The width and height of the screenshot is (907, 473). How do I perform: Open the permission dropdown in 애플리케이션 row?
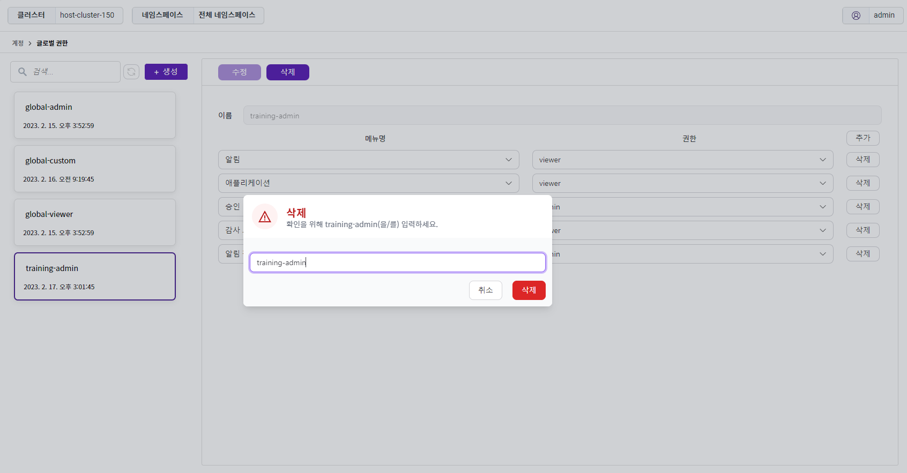pos(683,183)
